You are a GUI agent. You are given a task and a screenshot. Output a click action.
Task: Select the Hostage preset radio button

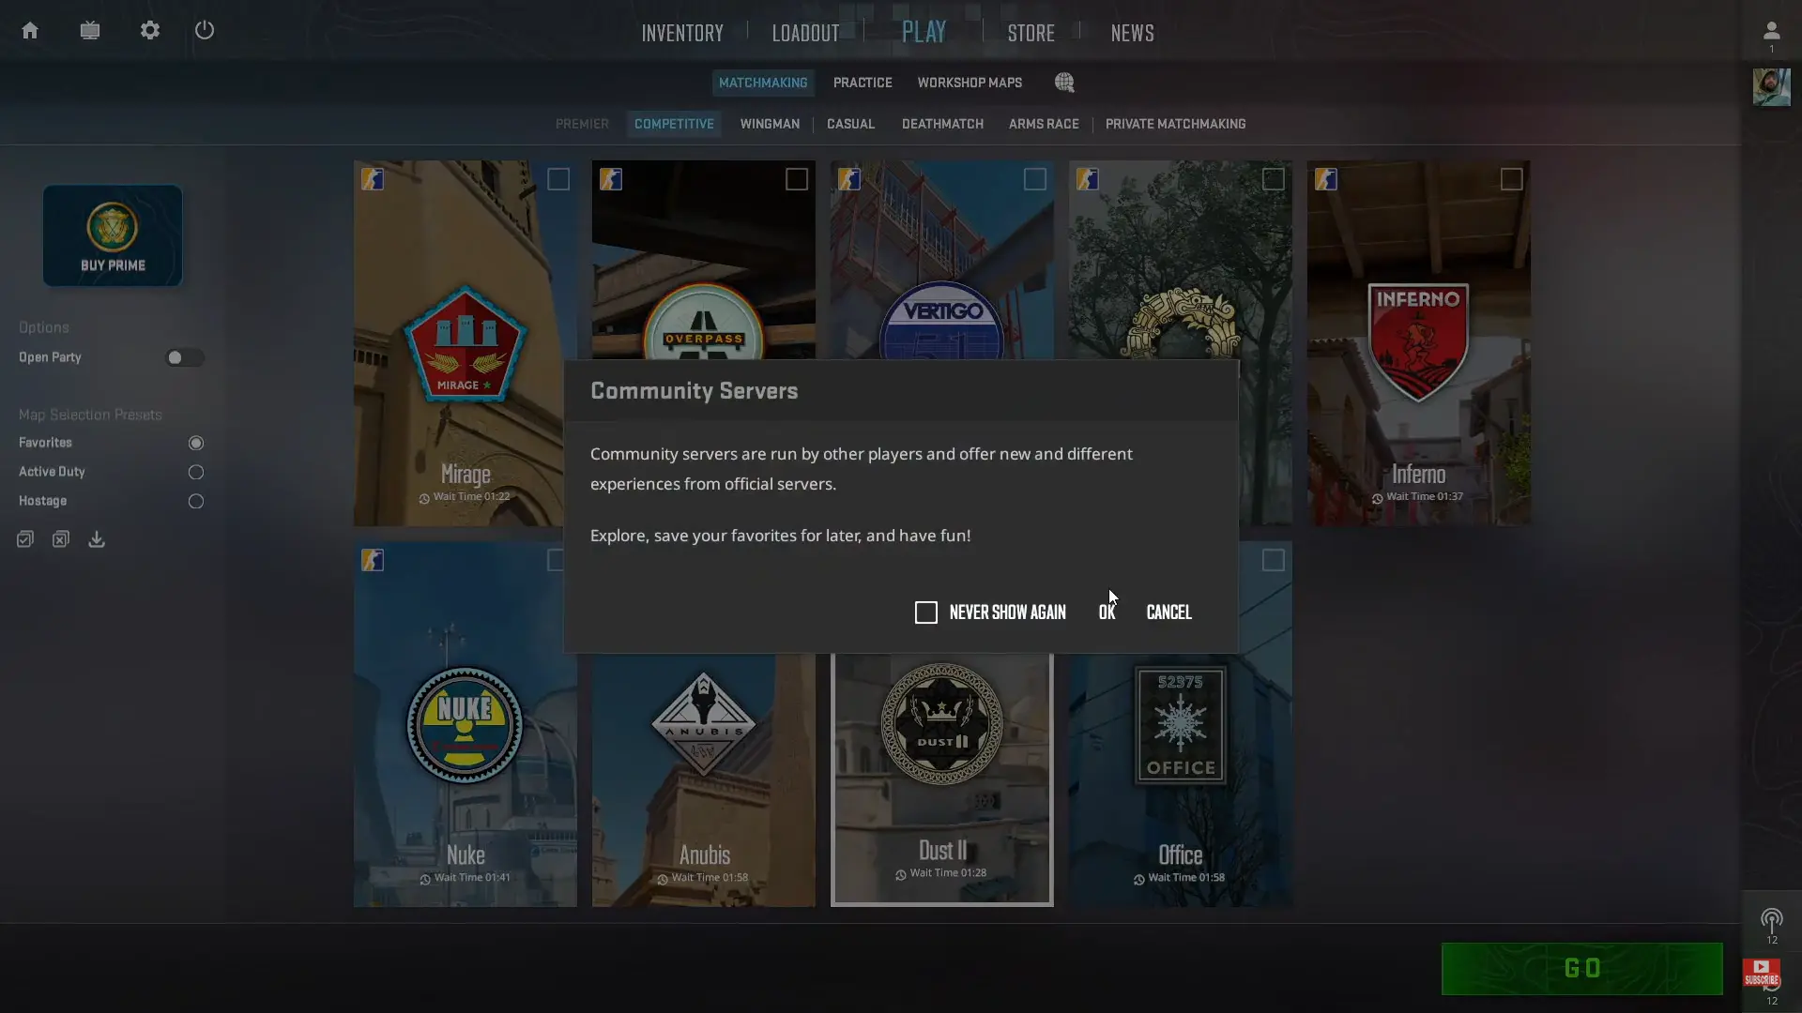pyautogui.click(x=196, y=501)
